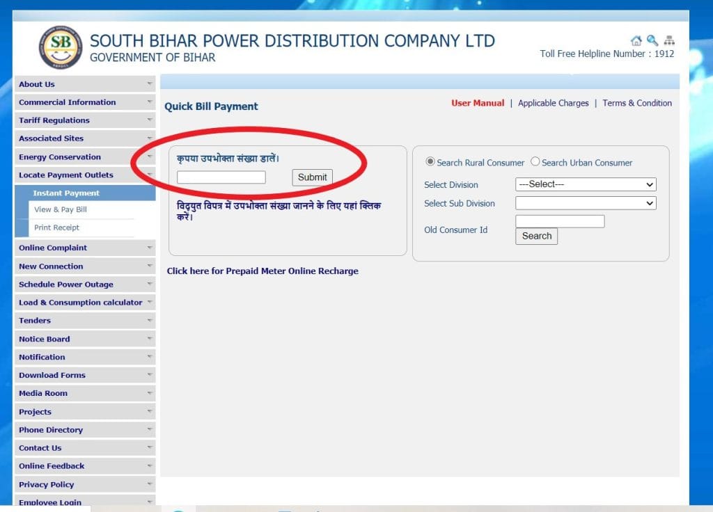713x512 pixels.
Task: Open the Select Division dropdown
Action: (x=586, y=184)
